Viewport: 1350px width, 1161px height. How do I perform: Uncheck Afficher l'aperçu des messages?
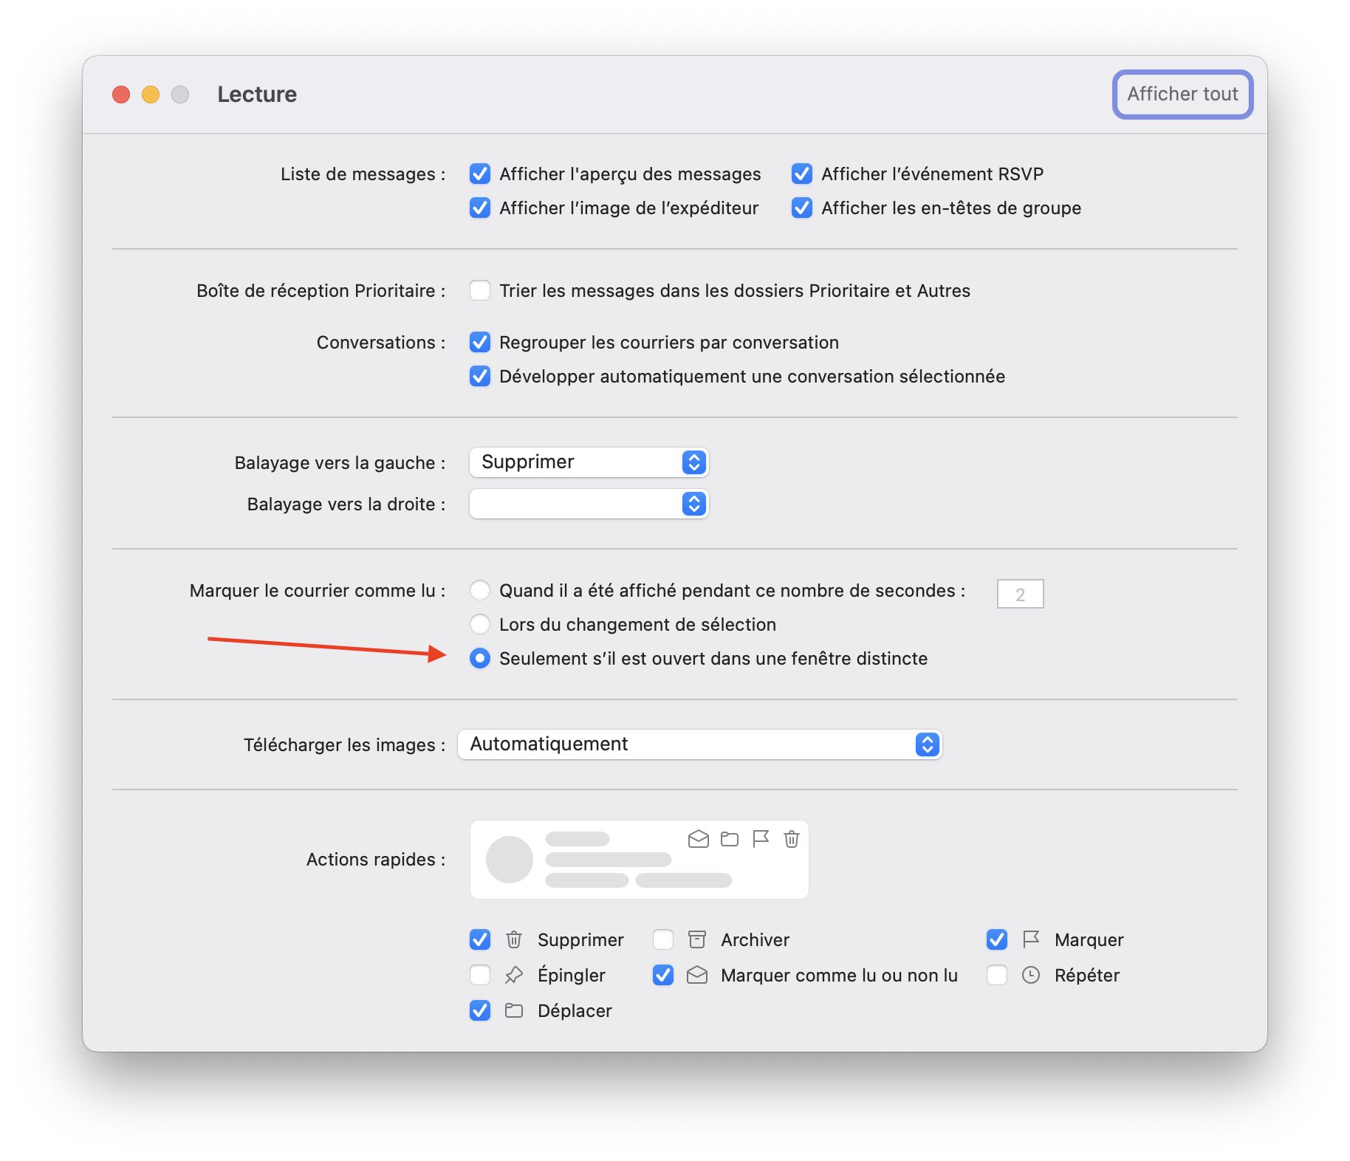[x=480, y=174]
